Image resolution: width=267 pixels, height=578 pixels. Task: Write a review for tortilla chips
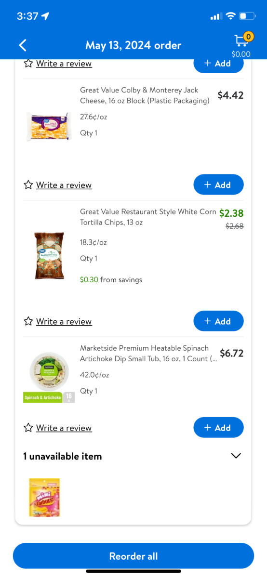pyautogui.click(x=64, y=321)
